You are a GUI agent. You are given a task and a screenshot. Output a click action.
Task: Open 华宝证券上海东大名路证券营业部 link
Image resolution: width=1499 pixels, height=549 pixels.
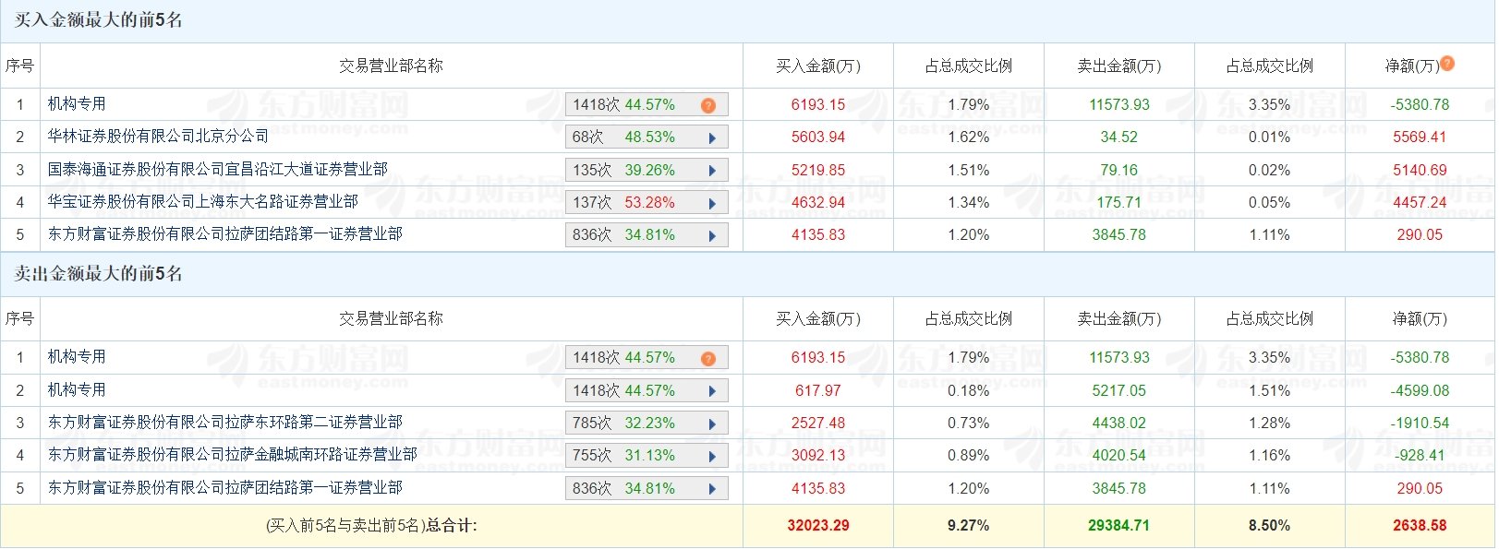pos(203,201)
